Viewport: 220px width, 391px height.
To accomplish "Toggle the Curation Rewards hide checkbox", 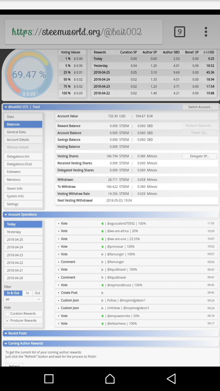I will click(7, 313).
